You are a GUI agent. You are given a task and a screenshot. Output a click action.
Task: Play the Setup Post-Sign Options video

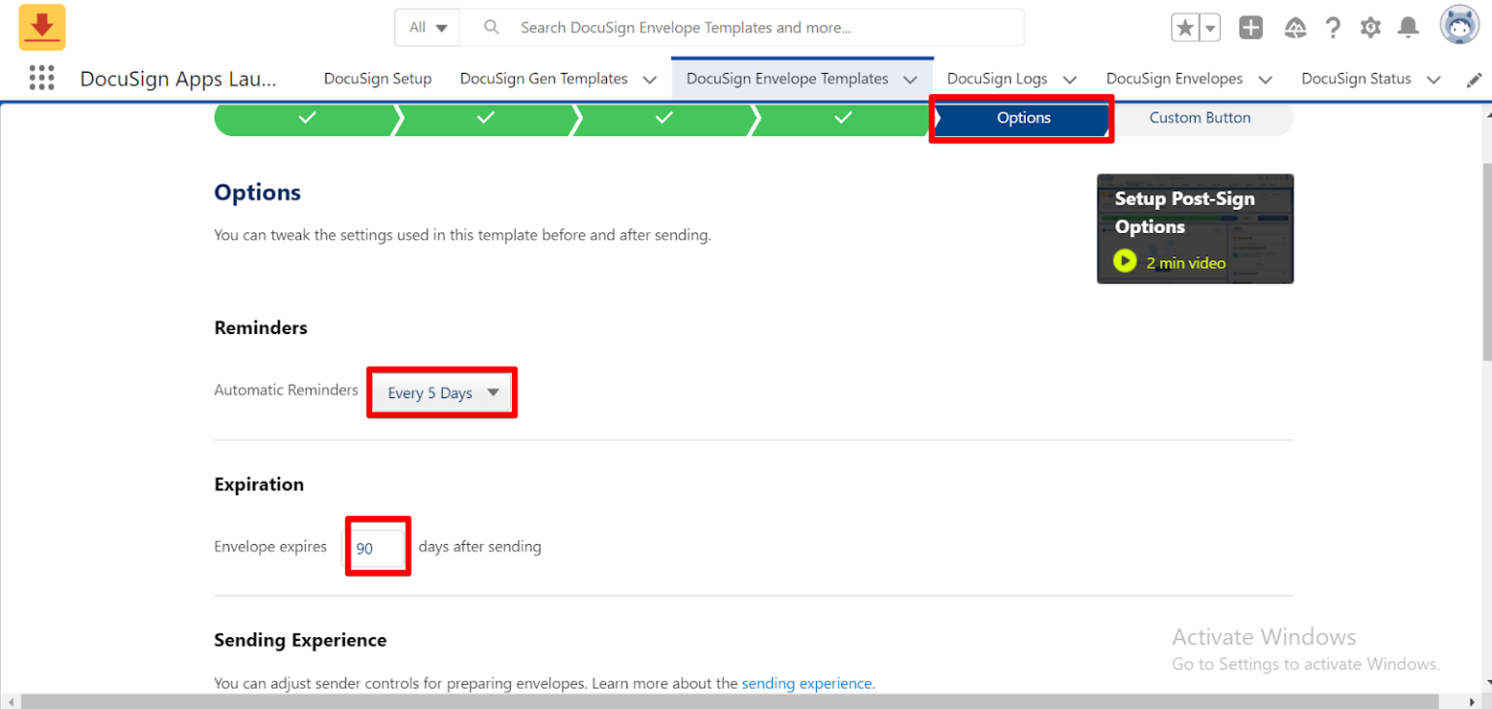tap(1195, 228)
